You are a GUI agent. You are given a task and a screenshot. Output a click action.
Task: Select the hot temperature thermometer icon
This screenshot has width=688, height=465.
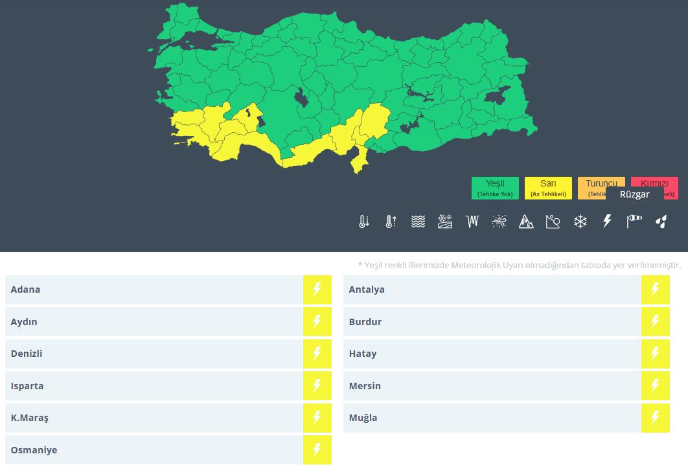pos(391,221)
